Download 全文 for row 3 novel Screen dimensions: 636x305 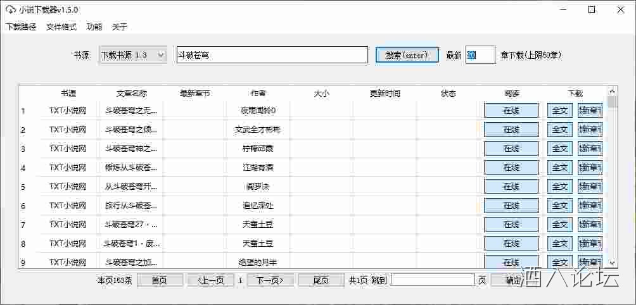point(560,149)
